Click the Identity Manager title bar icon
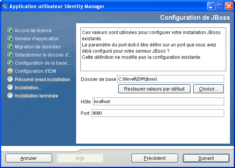This screenshot has height=168, width=235. (x=5, y=6)
